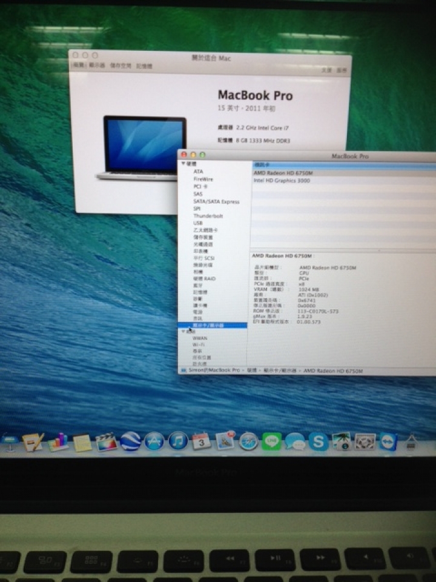Open Pages from the Dock
Viewport: 436px width, 582px height.
[x=33, y=442]
